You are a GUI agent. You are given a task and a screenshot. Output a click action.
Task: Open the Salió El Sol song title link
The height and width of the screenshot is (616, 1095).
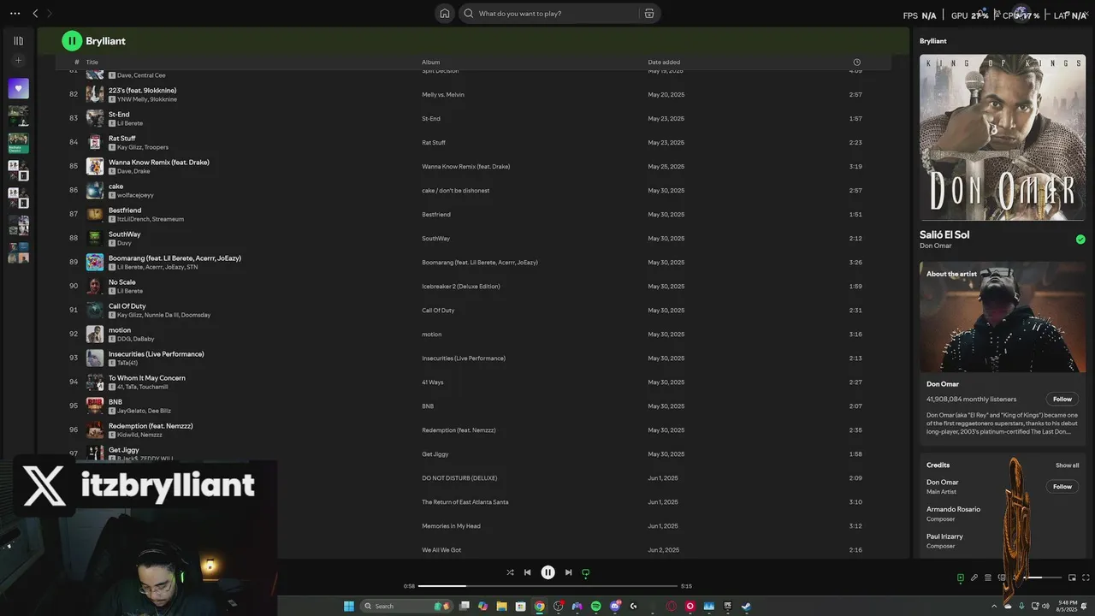click(x=944, y=234)
